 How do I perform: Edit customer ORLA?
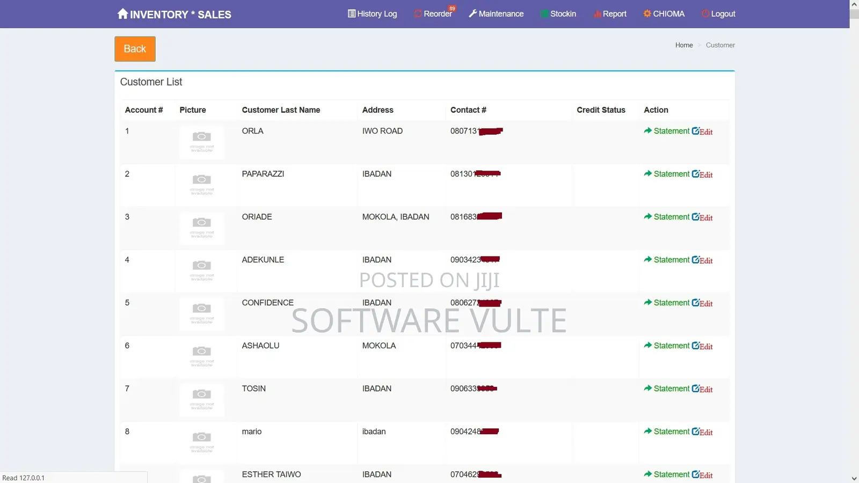[702, 131]
